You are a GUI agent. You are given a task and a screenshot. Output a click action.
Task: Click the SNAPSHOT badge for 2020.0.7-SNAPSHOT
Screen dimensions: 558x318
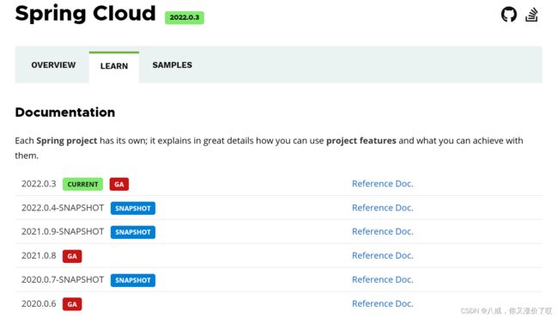click(x=133, y=280)
